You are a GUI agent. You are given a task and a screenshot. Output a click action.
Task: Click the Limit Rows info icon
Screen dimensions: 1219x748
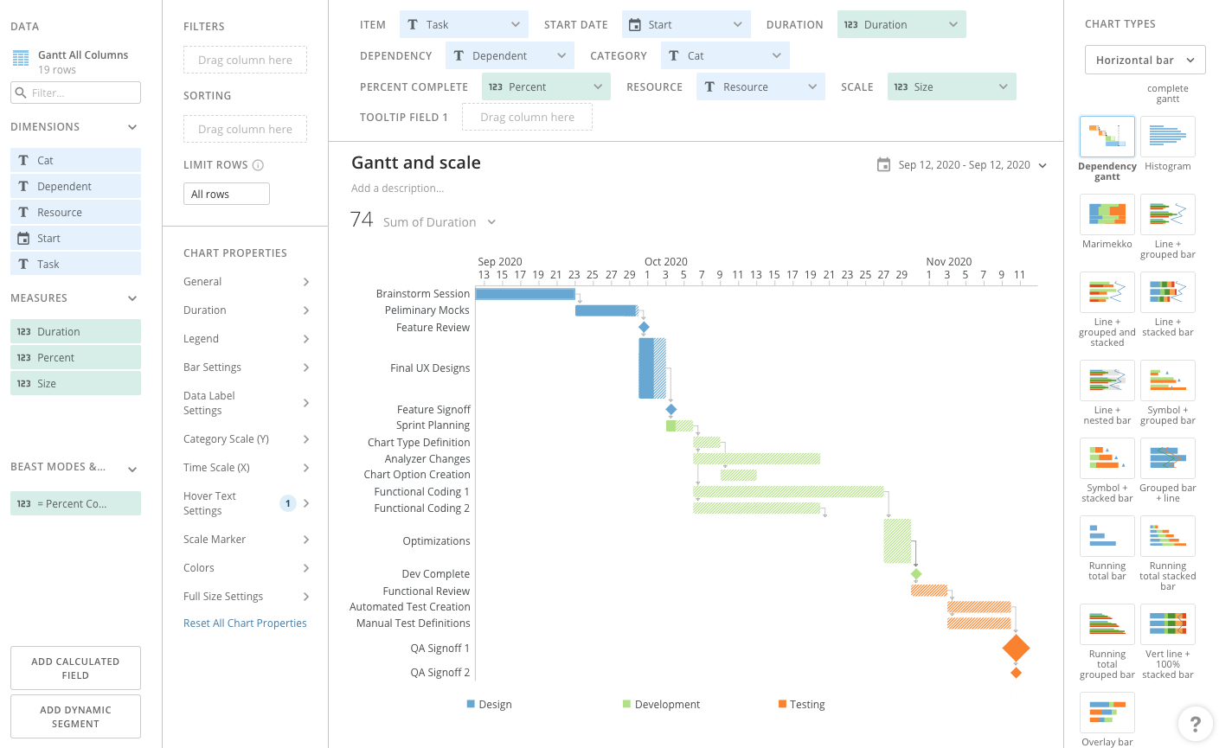(258, 165)
